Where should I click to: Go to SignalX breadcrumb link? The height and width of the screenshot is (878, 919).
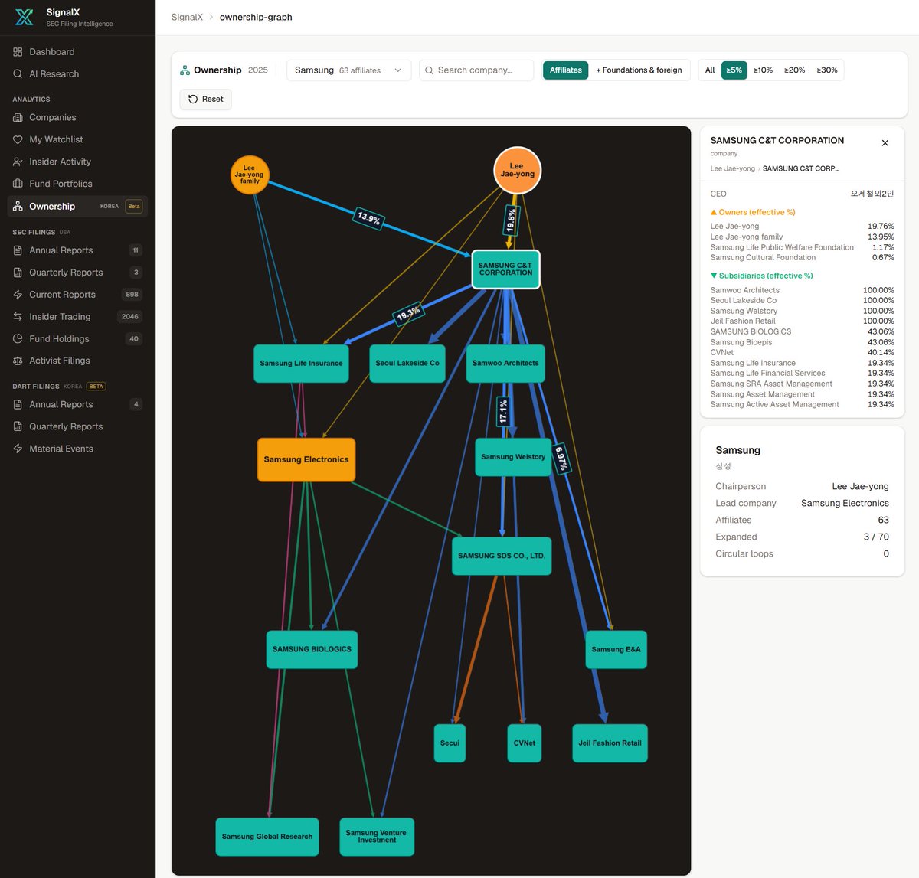pos(187,18)
